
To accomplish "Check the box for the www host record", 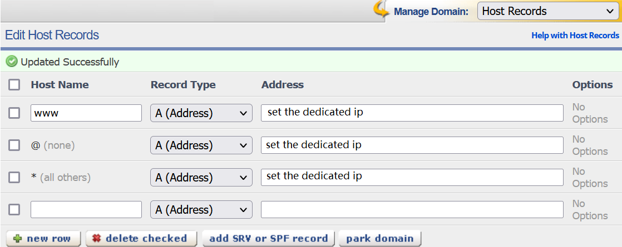I will click(x=14, y=113).
